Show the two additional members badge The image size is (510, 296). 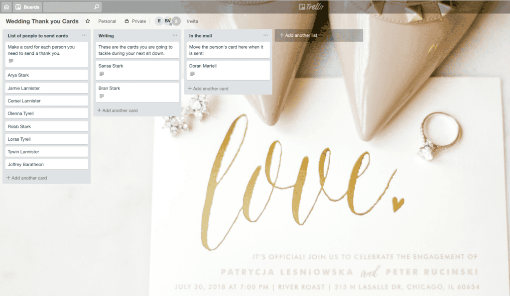click(x=176, y=21)
